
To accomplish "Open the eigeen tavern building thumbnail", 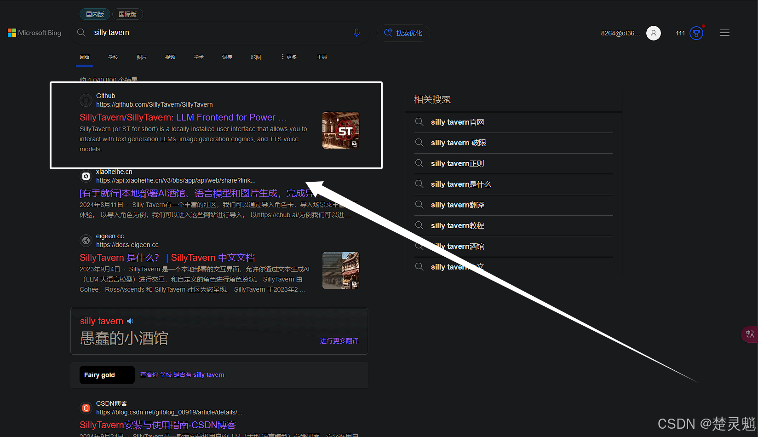I will pyautogui.click(x=341, y=270).
